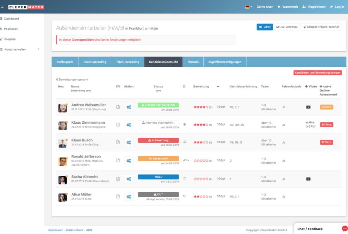This screenshot has height=234, width=348.
Task: Click the Kandidaten und Bewerbung anlegen button
Action: pyautogui.click(x=317, y=72)
